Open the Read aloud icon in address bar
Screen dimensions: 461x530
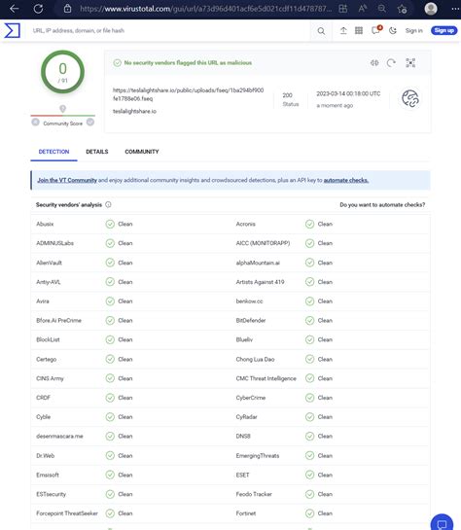point(363,9)
